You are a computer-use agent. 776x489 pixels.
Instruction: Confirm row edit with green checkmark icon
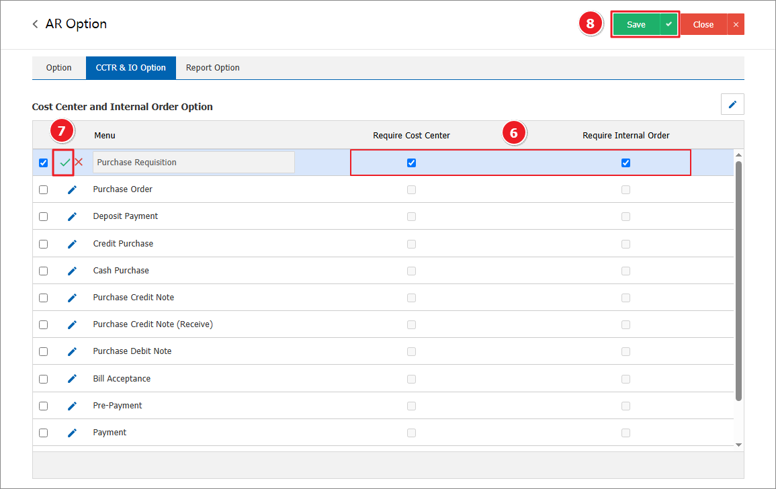point(64,163)
